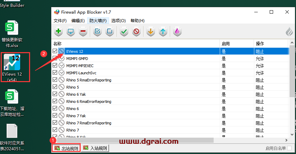Viewport: 296px width, 154px height.
Task: Click the allow status icon of MSMPI-LaunchSvc row
Action: pos(62,73)
